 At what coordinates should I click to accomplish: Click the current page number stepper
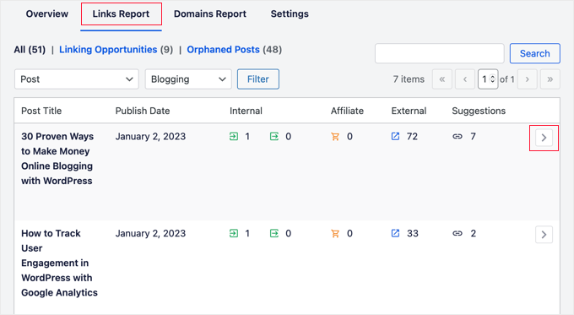click(488, 79)
